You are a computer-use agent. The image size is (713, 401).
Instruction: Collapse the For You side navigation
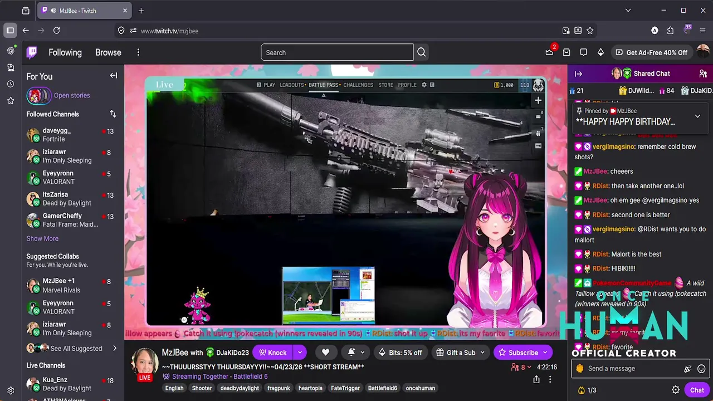click(x=113, y=76)
